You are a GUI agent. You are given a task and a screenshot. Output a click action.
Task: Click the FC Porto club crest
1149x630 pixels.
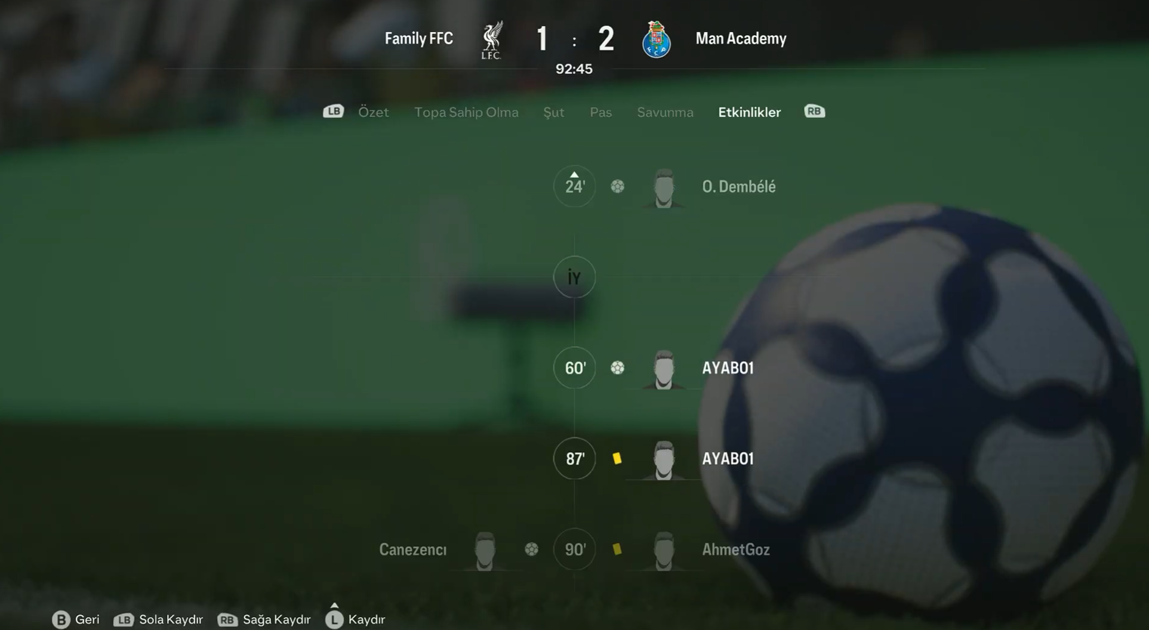coord(656,39)
